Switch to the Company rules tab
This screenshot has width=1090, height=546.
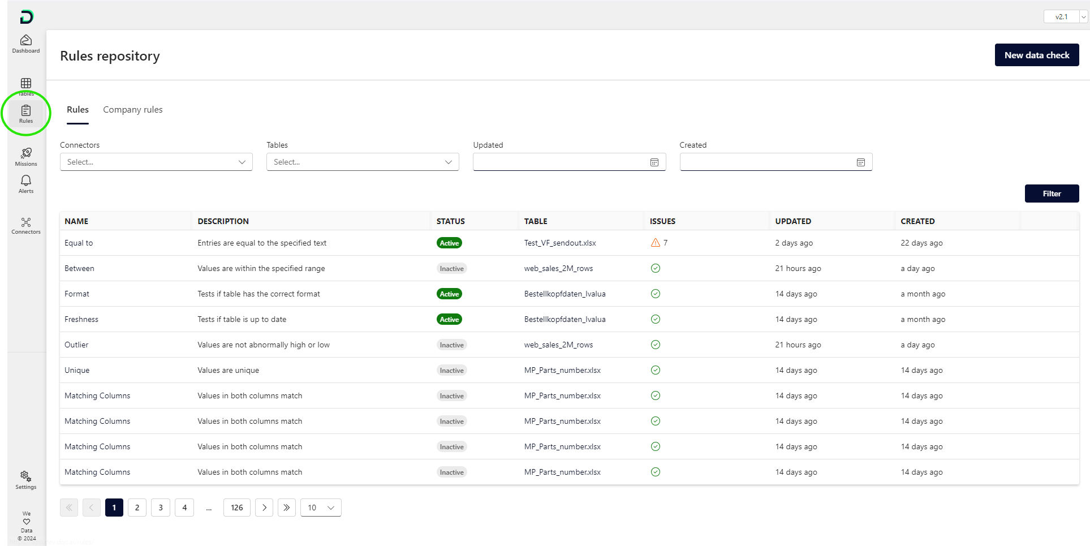tap(132, 110)
